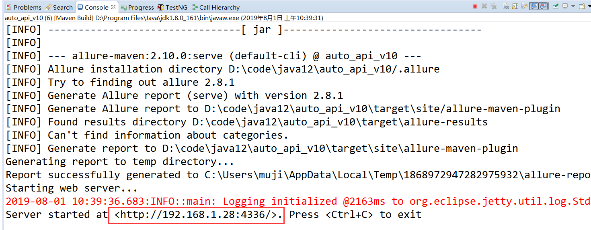Disable show console when standard out changes

pyautogui.click(x=534, y=6)
